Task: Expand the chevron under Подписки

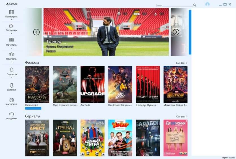Action: point(12,77)
